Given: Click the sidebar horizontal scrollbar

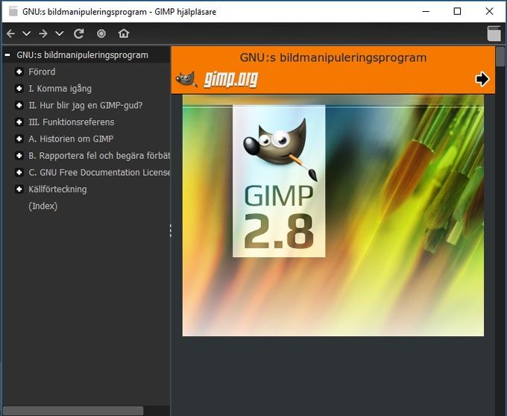Looking at the screenshot, I should point(73,411).
